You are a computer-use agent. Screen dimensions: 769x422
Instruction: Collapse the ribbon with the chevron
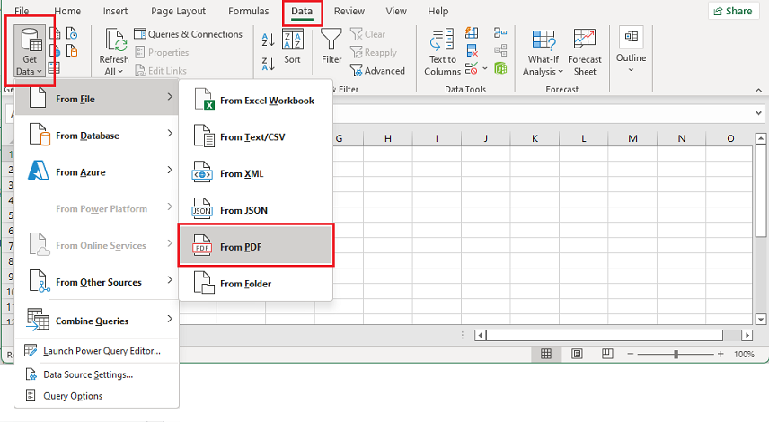point(758,90)
